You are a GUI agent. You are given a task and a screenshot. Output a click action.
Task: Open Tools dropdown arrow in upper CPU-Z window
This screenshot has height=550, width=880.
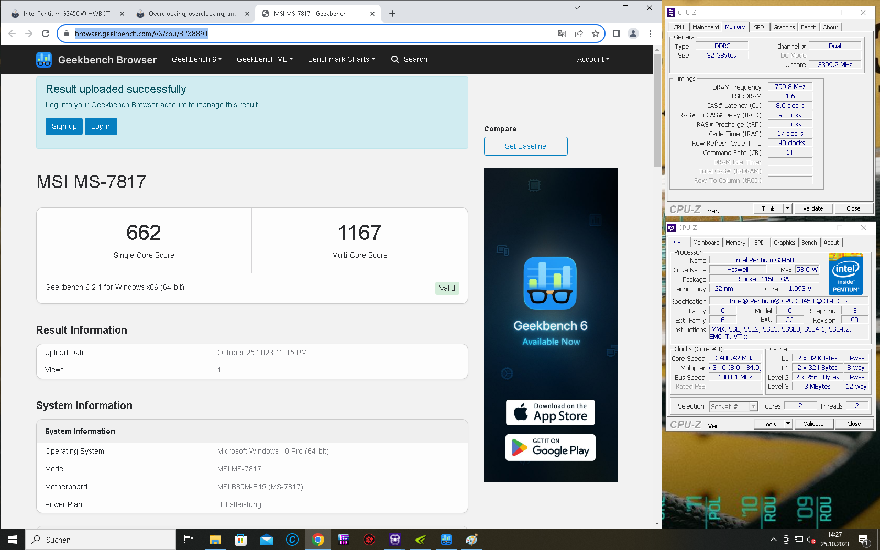tap(787, 208)
